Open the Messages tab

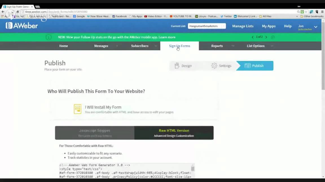coord(101,46)
